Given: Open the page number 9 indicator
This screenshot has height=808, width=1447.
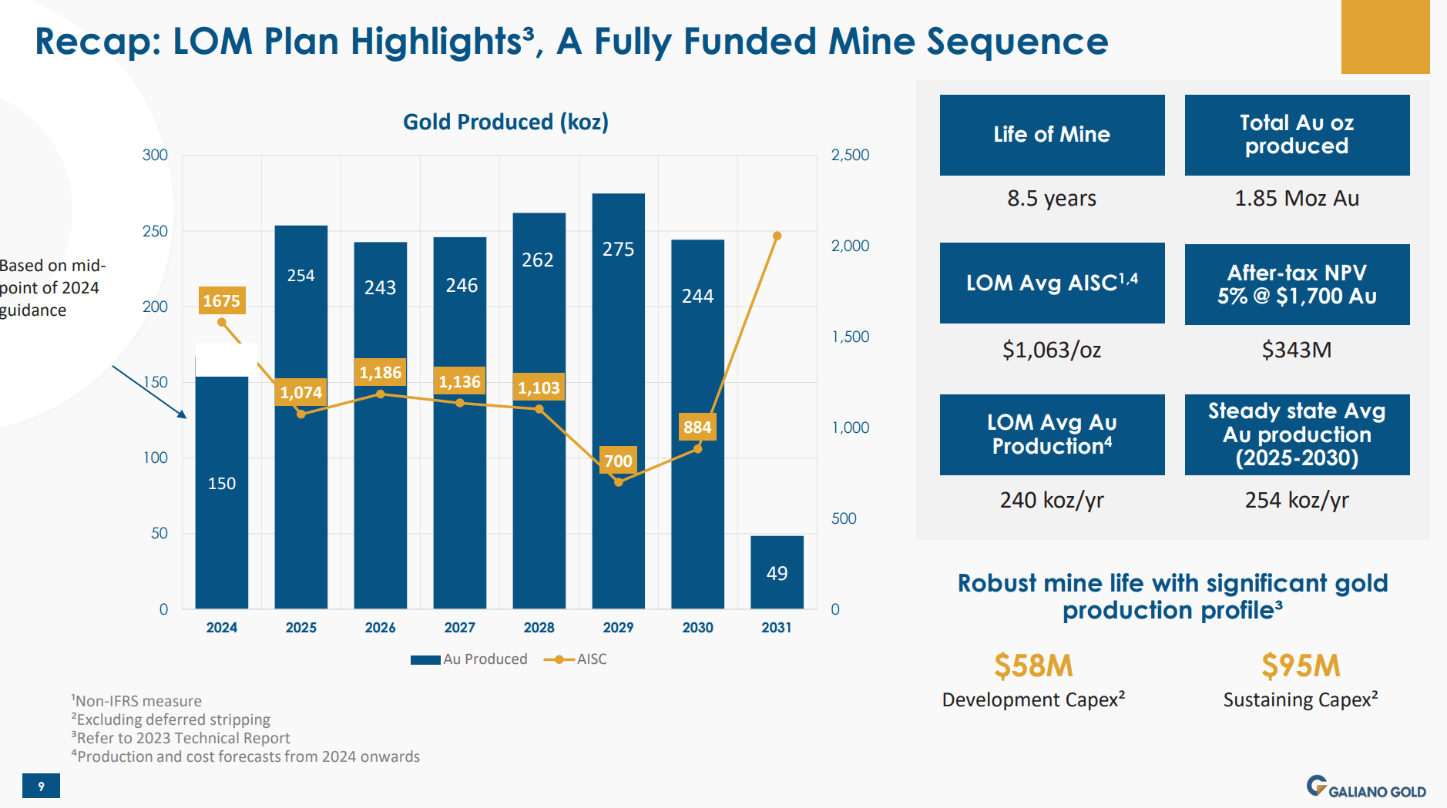Looking at the screenshot, I should [40, 786].
